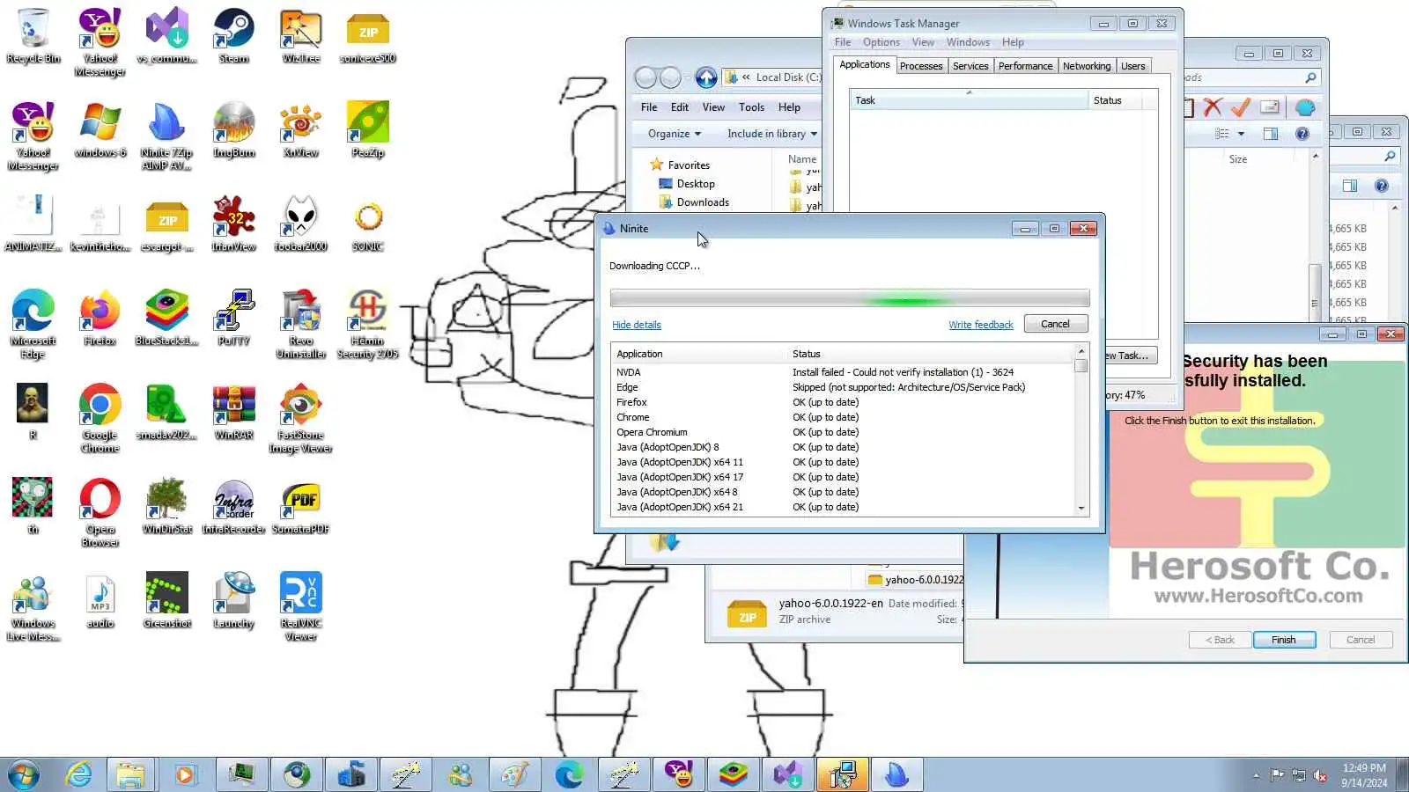Click the Ninite details list scrollbar

[1081, 430]
